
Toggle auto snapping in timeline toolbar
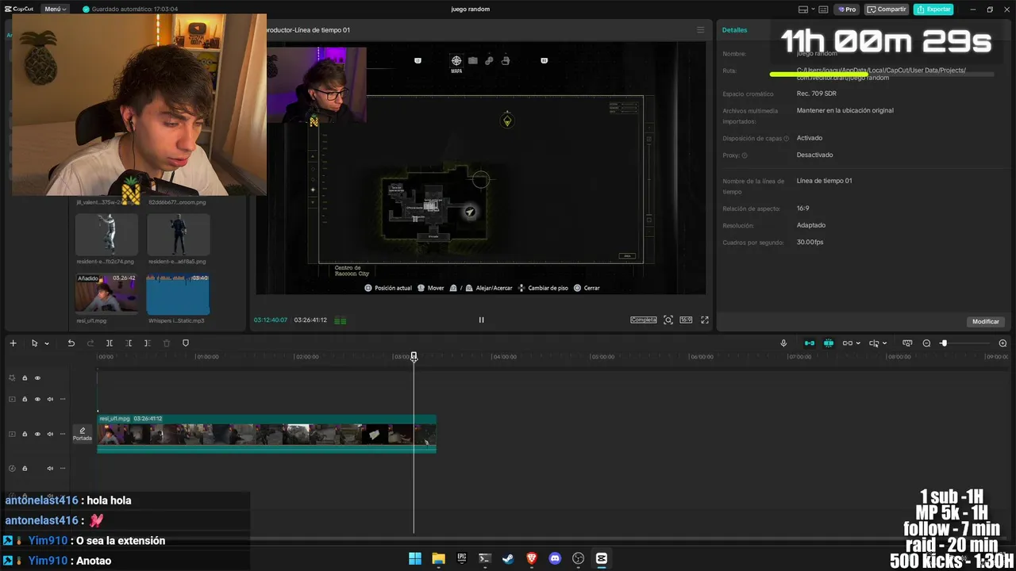click(829, 343)
